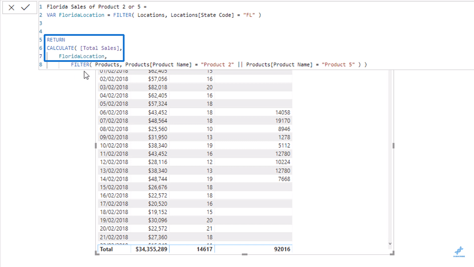This screenshot has height=267, width=474.
Task: Click the quantity 10 in the 08/02/2018 row
Action: [209, 129]
